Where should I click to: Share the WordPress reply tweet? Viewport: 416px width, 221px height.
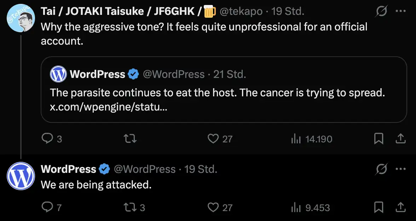400,207
